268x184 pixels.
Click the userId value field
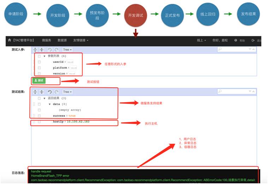70,62
